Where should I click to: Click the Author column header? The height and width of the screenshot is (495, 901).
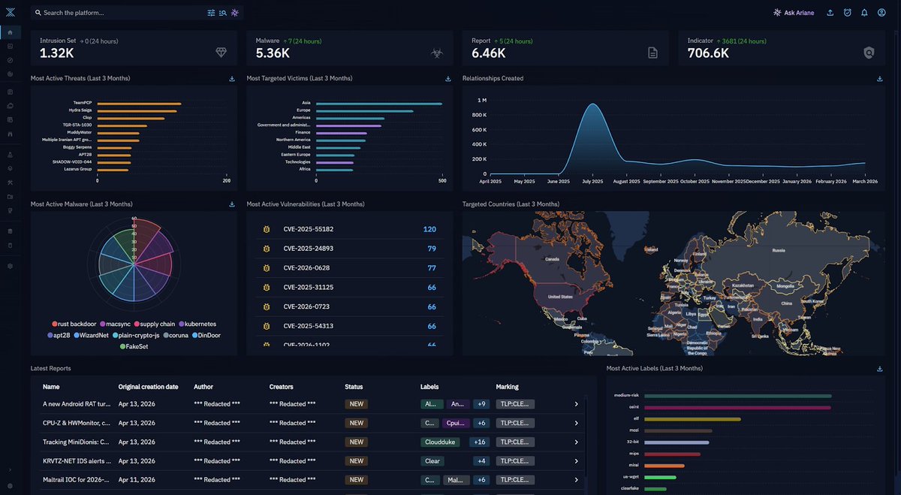[x=203, y=387]
